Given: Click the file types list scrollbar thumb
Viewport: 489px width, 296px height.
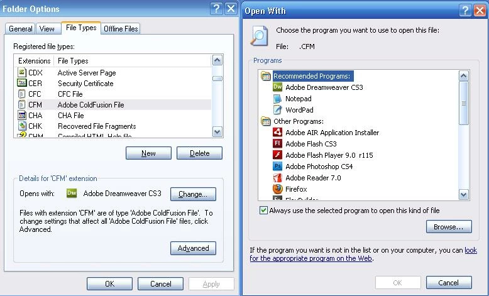Looking at the screenshot, I should coord(217,79).
